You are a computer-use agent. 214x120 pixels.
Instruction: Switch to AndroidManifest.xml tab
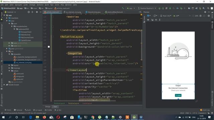pyautogui.click(x=115, y=12)
